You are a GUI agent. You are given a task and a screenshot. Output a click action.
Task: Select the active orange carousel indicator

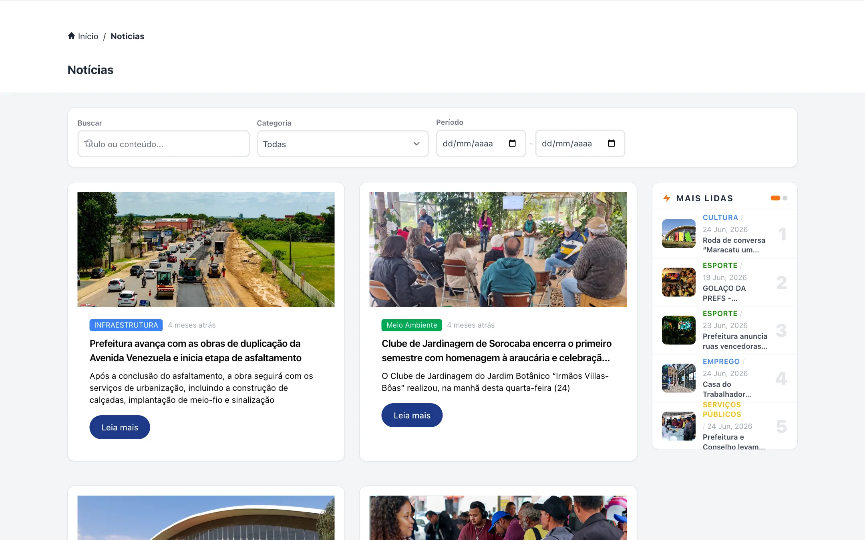(x=775, y=198)
